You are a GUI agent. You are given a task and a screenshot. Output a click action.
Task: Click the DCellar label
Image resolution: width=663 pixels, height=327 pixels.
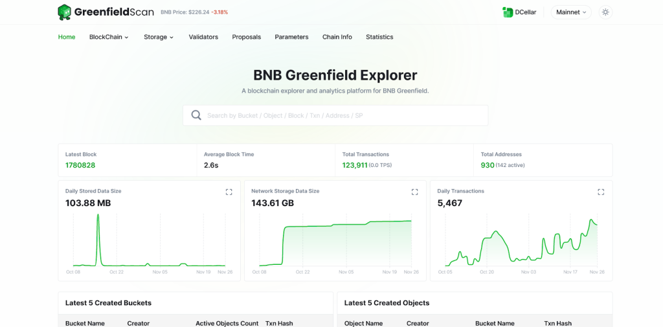(x=526, y=12)
